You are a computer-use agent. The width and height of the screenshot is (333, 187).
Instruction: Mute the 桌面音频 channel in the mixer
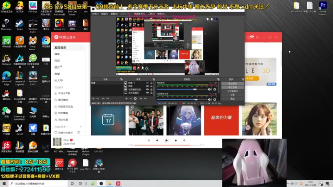point(210,89)
